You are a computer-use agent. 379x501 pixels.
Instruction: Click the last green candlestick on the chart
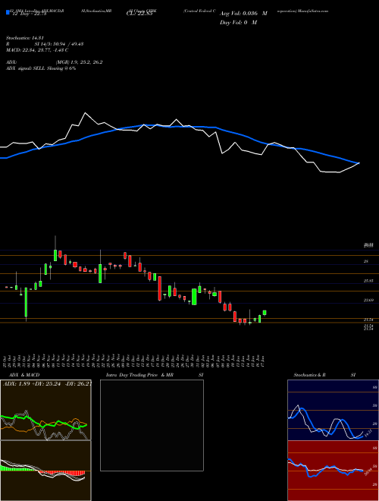265,313
